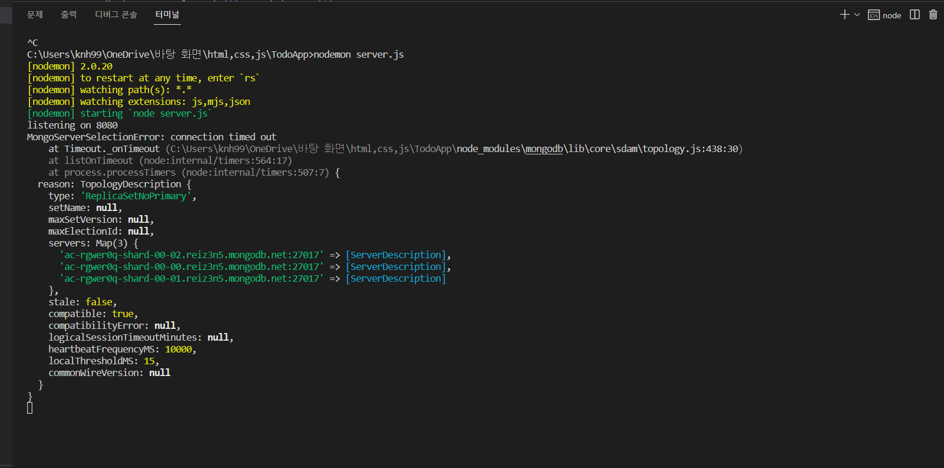Click the first [ServerDescription] value
The width and height of the screenshot is (944, 468).
pyautogui.click(x=396, y=255)
